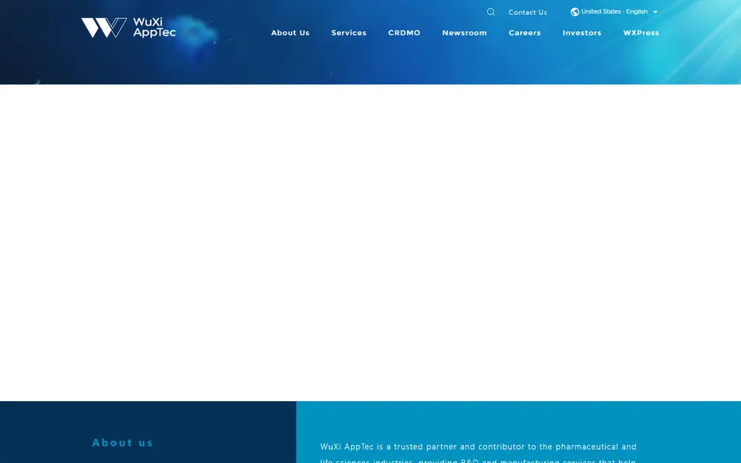Go to the Newsroom menu
Image resolution: width=741 pixels, height=463 pixels.
point(464,32)
